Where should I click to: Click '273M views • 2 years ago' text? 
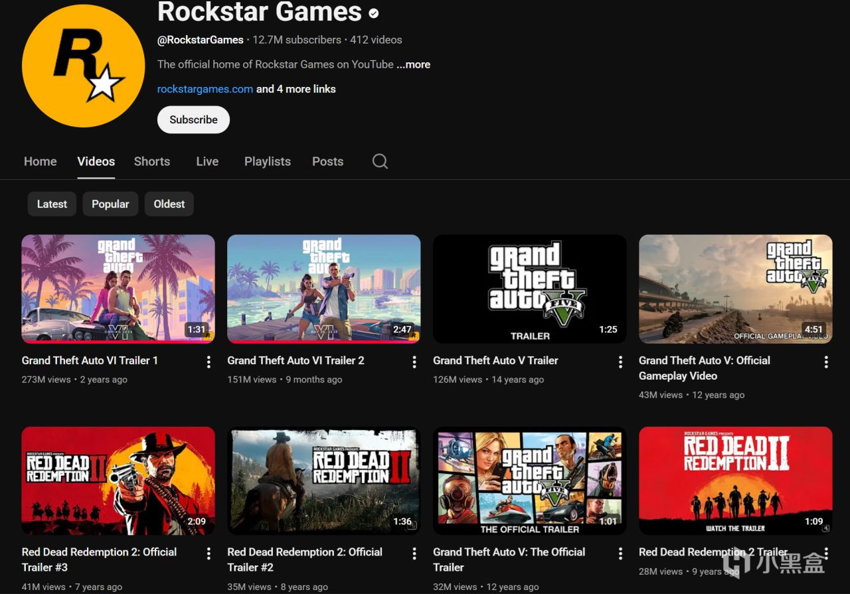[74, 380]
